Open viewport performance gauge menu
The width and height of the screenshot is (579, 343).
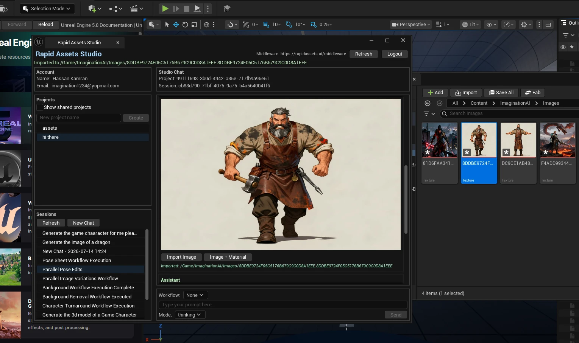(x=508, y=25)
